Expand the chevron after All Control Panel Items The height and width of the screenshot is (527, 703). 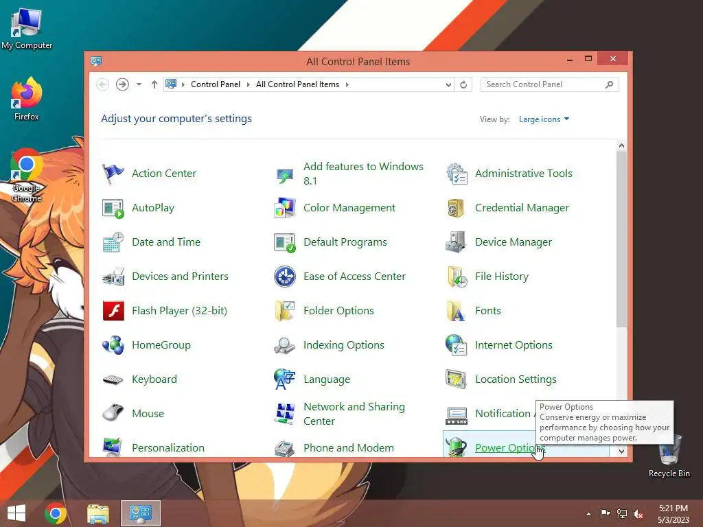347,84
